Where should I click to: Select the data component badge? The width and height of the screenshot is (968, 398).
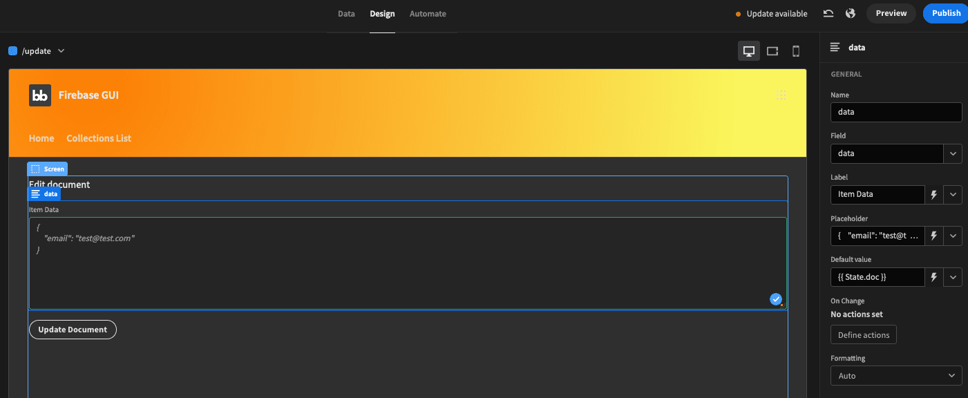44,194
